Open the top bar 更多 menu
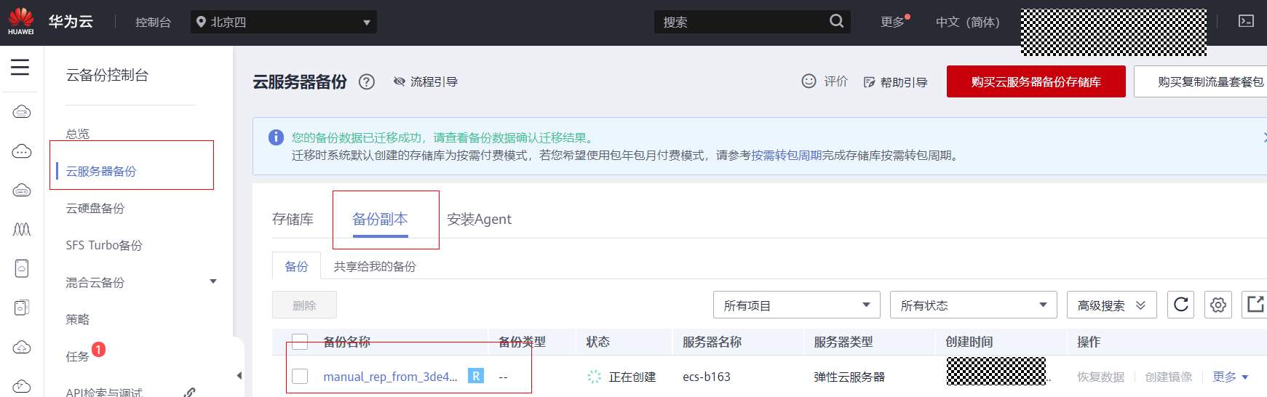 (x=892, y=22)
